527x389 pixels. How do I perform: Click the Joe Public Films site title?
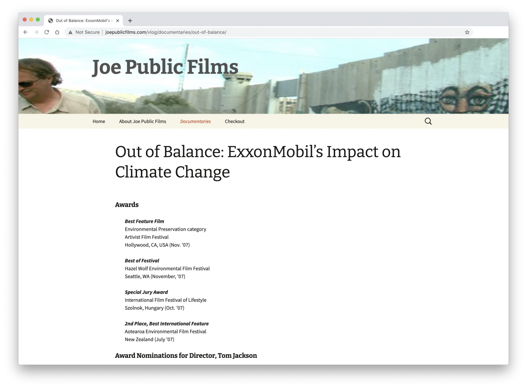tap(165, 67)
